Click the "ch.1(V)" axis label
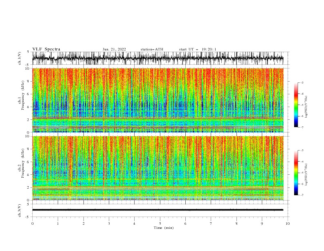The height and width of the screenshot is (251, 324). click(19, 58)
